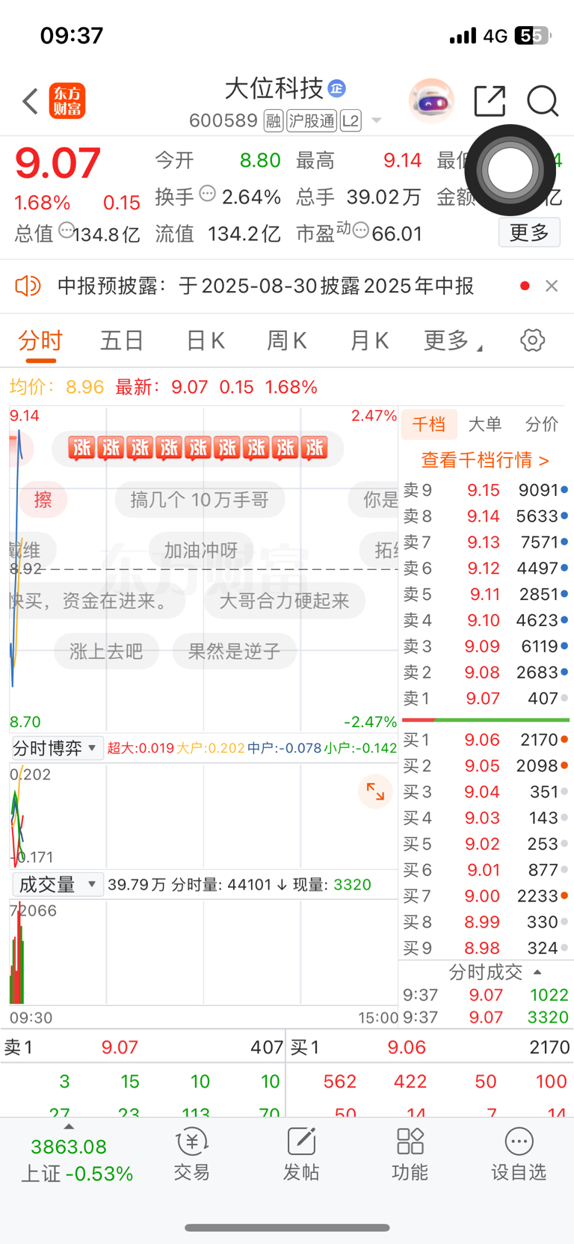The image size is (574, 1244).
Task: Tap the 发帖 post icon
Action: click(301, 1154)
